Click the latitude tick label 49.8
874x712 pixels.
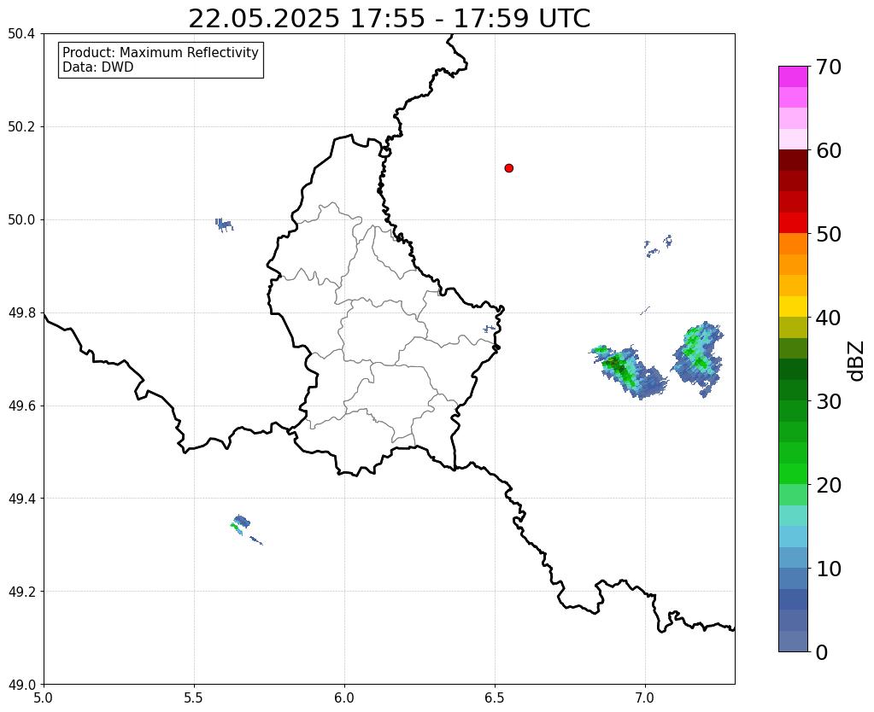pyautogui.click(x=21, y=313)
